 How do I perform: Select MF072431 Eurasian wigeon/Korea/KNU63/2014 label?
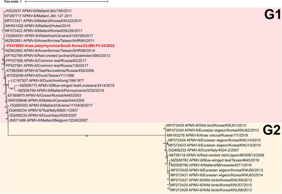(x=217, y=175)
